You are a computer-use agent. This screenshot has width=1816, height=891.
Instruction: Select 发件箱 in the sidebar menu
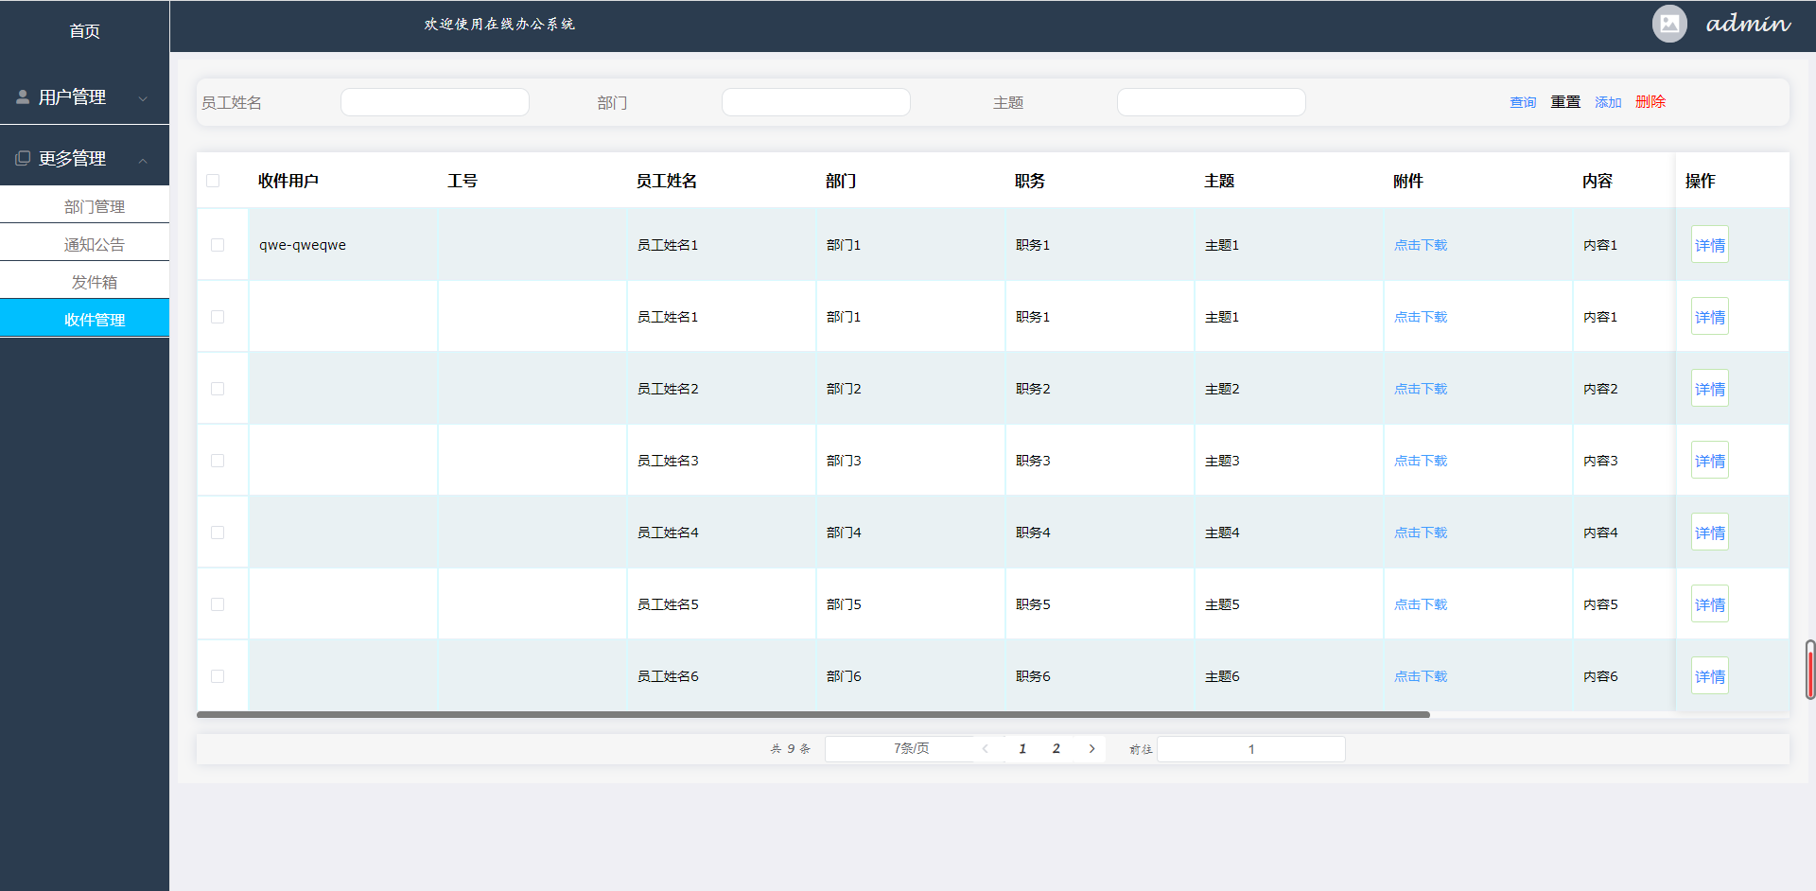94,281
